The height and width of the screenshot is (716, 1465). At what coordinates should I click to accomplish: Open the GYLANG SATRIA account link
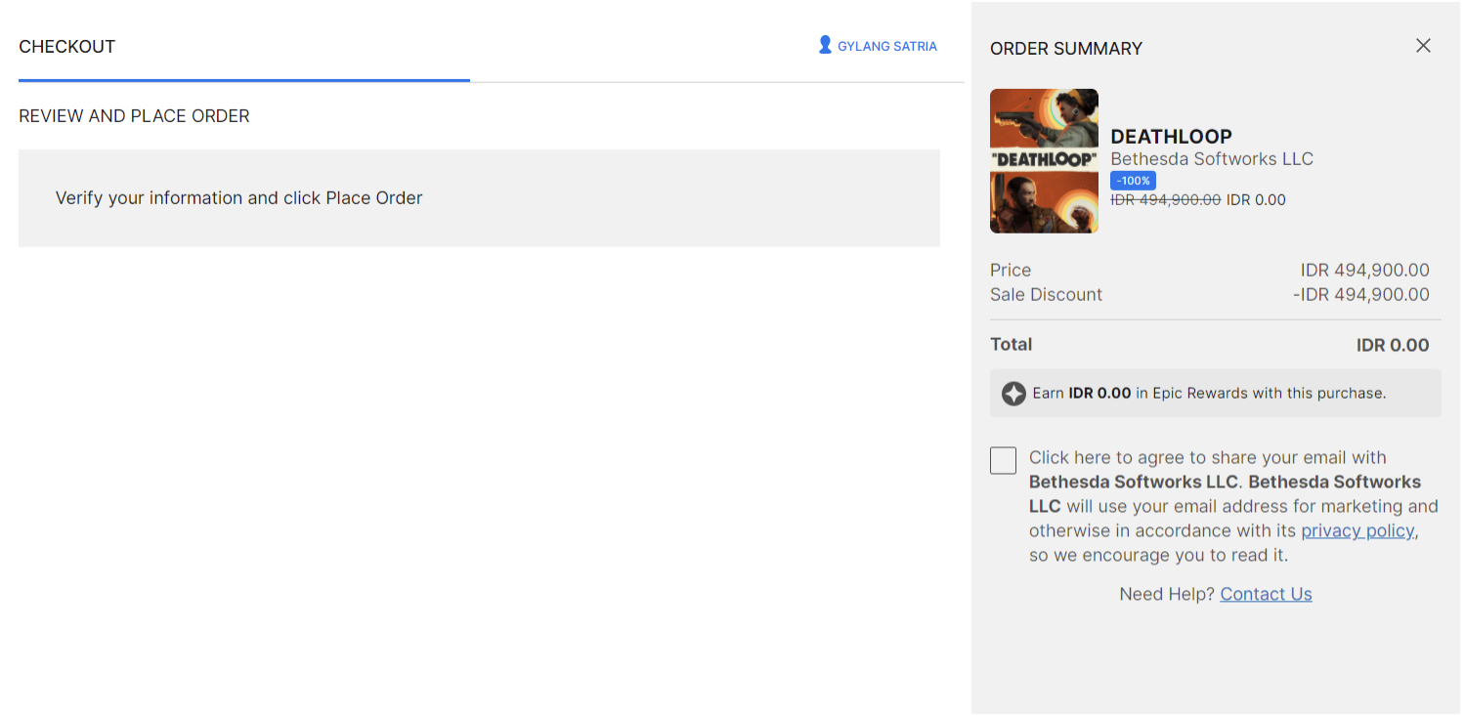click(886, 46)
